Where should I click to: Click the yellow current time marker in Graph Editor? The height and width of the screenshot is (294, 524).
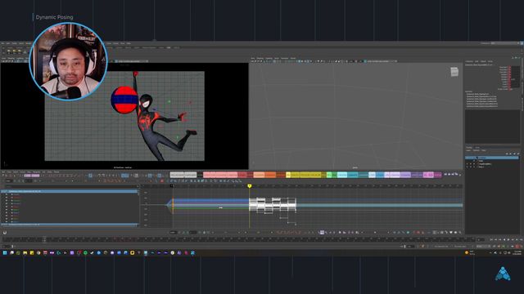tap(249, 185)
